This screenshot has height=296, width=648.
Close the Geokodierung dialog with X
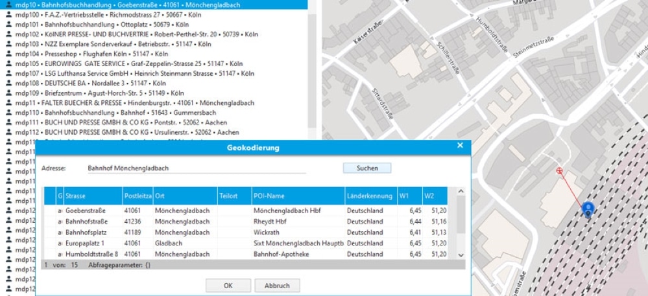coord(461,146)
